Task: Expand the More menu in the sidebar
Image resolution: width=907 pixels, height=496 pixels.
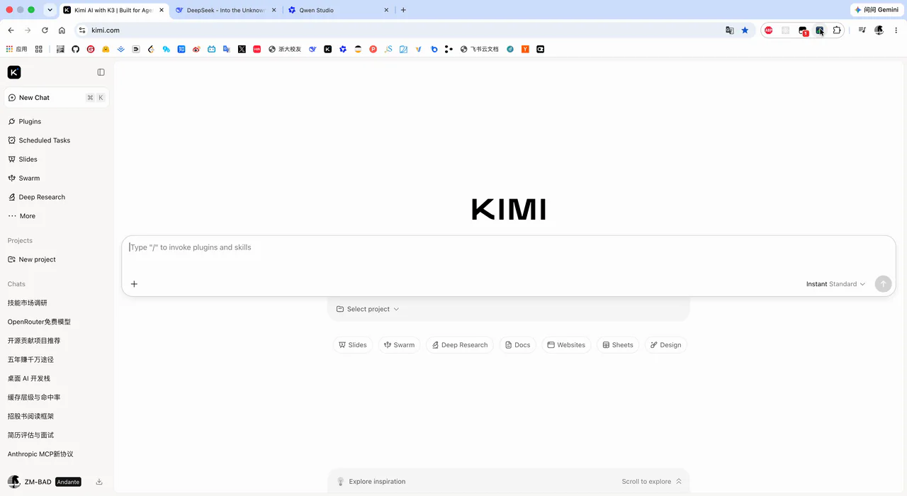Action: pos(57,216)
